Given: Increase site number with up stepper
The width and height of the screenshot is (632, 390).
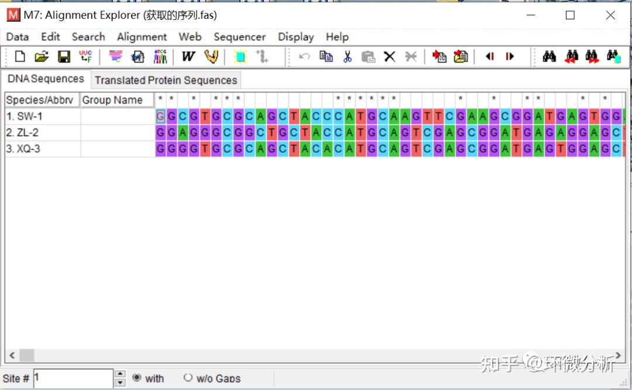Looking at the screenshot, I should pos(120,374).
